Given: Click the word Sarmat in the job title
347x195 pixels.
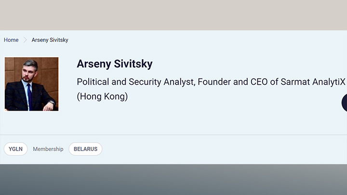Looking at the screenshot, I should pos(297,81).
